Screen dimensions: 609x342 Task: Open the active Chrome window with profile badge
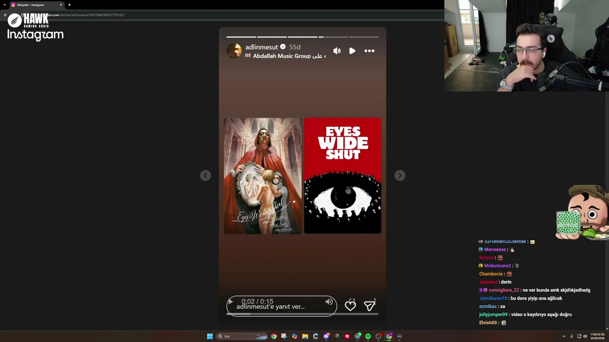tap(389, 336)
